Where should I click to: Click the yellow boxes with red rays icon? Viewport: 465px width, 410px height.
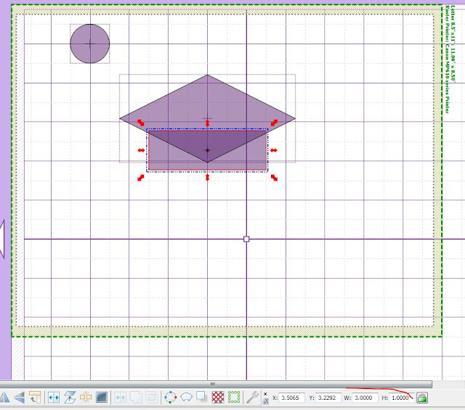click(86, 397)
